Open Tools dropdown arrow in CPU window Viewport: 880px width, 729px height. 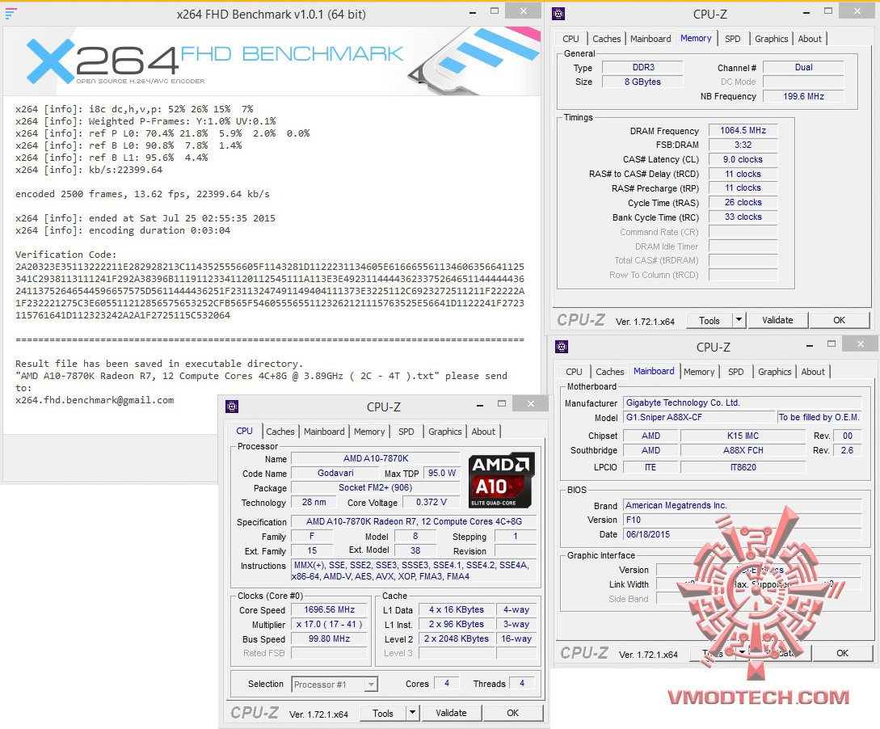(x=412, y=713)
